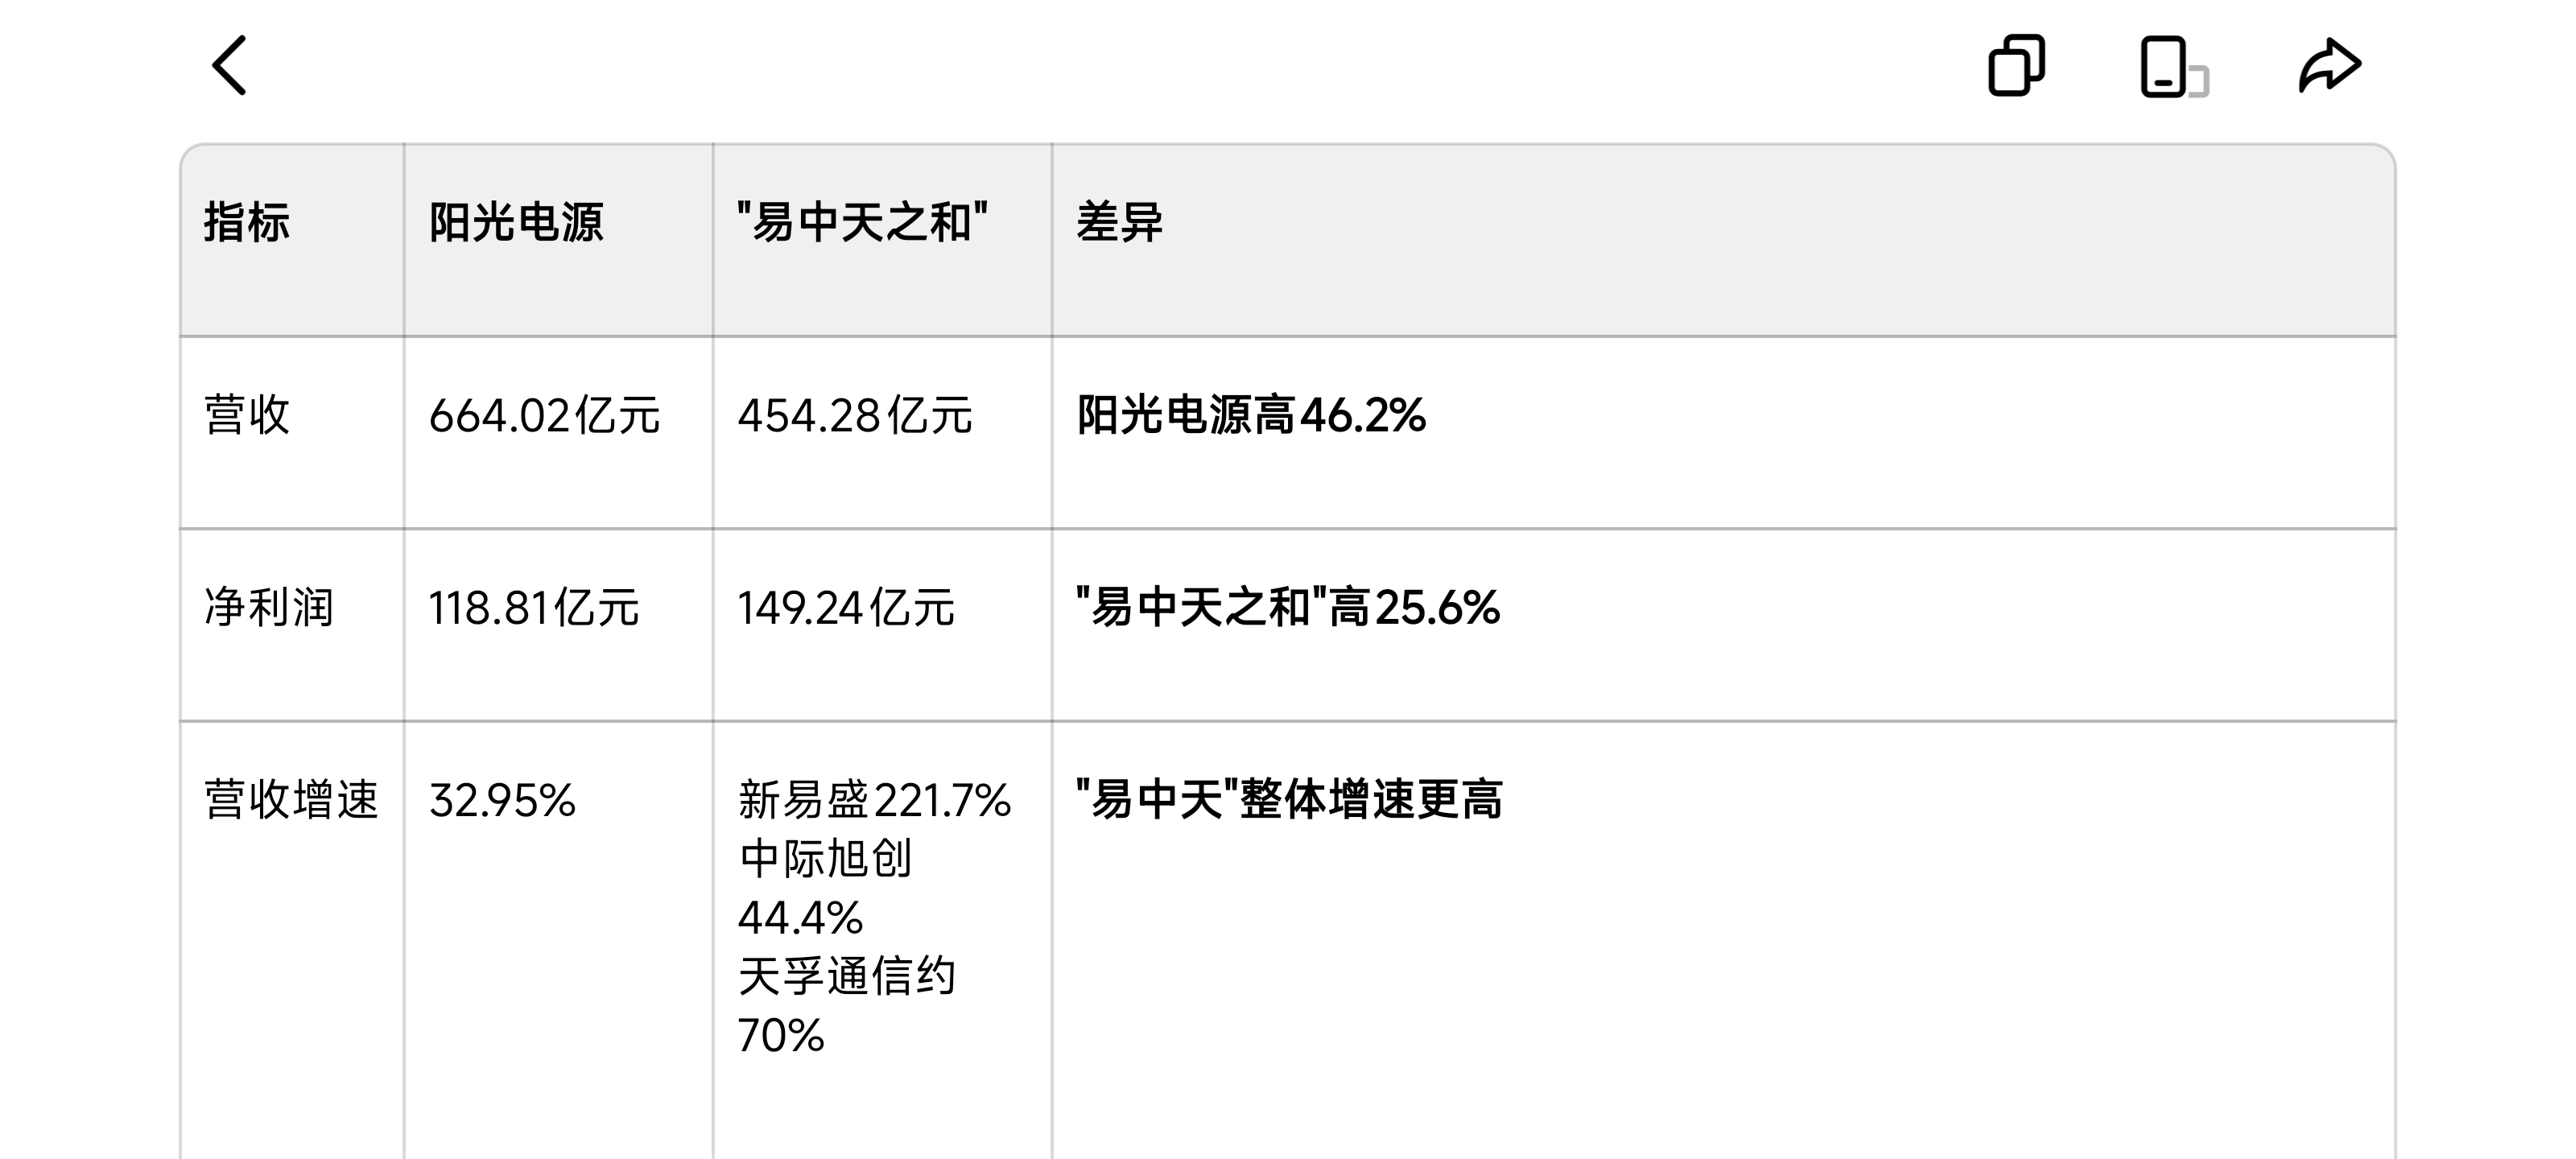Select the 营收增速 row label

tap(291, 800)
